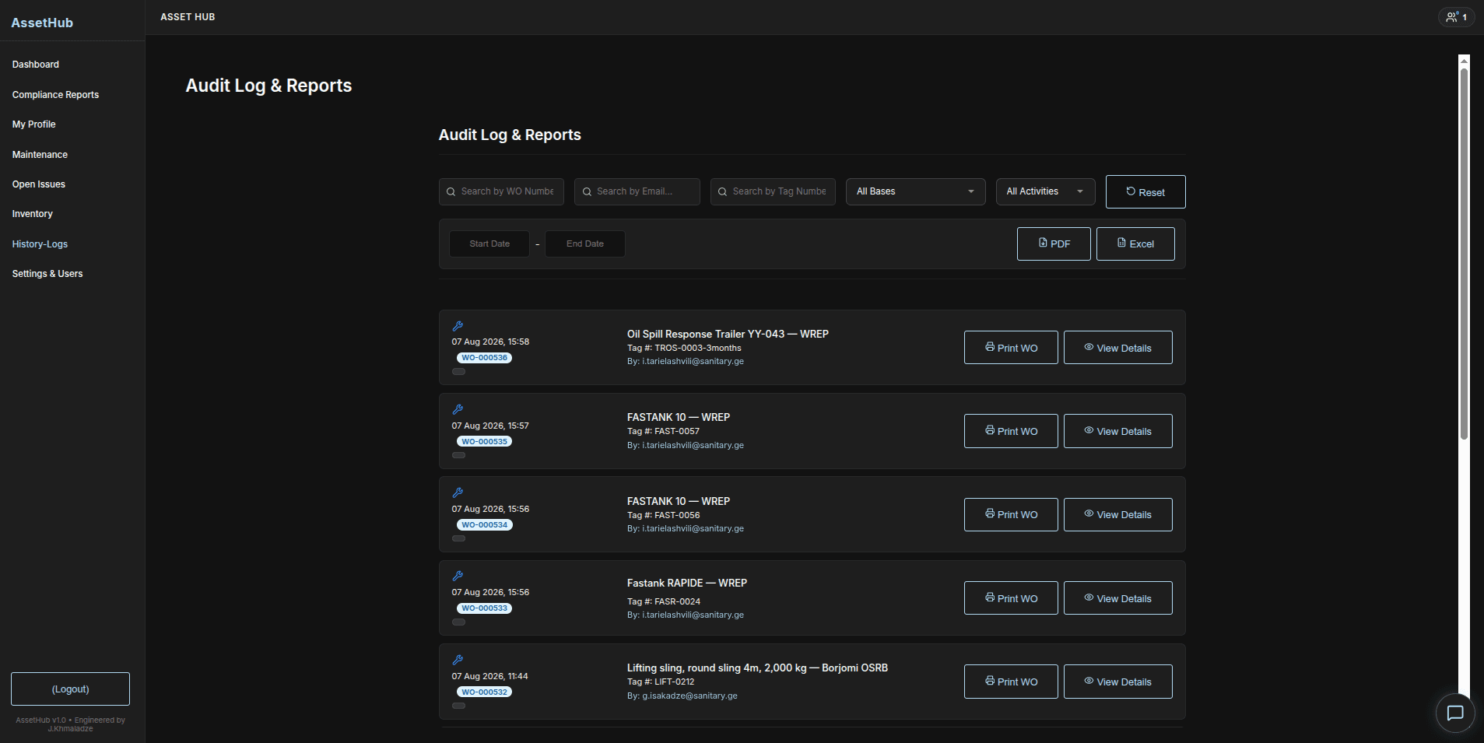Click the WO-000534 badge

[484, 524]
